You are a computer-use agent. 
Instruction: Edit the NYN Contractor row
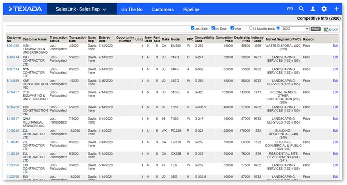(x=335, y=69)
